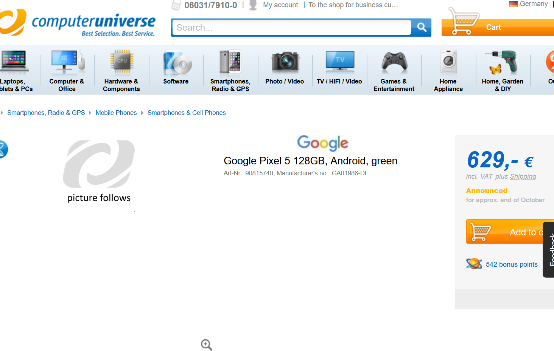Click the blue round icon left of picture
This screenshot has height=351, width=554.
coord(3,149)
